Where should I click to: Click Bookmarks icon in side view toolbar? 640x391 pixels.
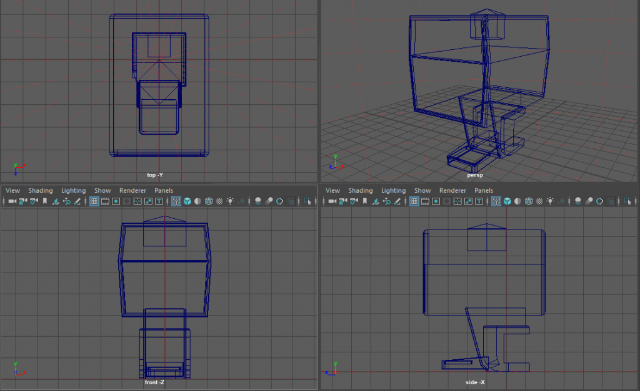(x=364, y=201)
